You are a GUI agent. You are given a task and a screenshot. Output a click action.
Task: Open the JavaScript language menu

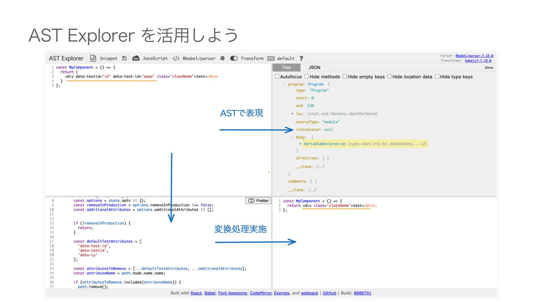click(x=155, y=58)
